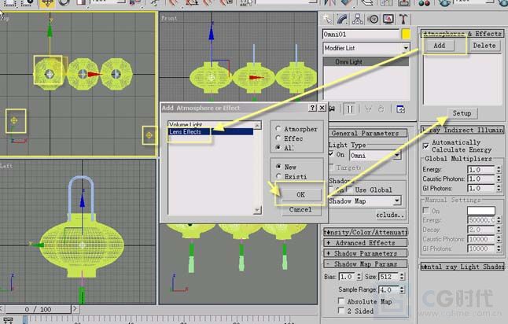Toggle the Use Global shadows checkbox

pyautogui.click(x=350, y=190)
